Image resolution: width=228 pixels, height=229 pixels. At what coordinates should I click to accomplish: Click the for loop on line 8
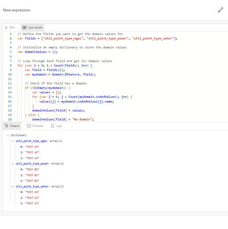coord(55,65)
